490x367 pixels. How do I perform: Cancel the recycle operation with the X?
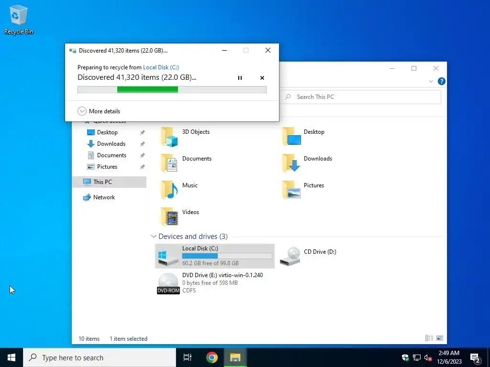click(262, 78)
